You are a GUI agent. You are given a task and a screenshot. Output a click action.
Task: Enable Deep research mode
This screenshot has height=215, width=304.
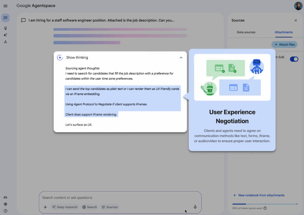click(65, 207)
